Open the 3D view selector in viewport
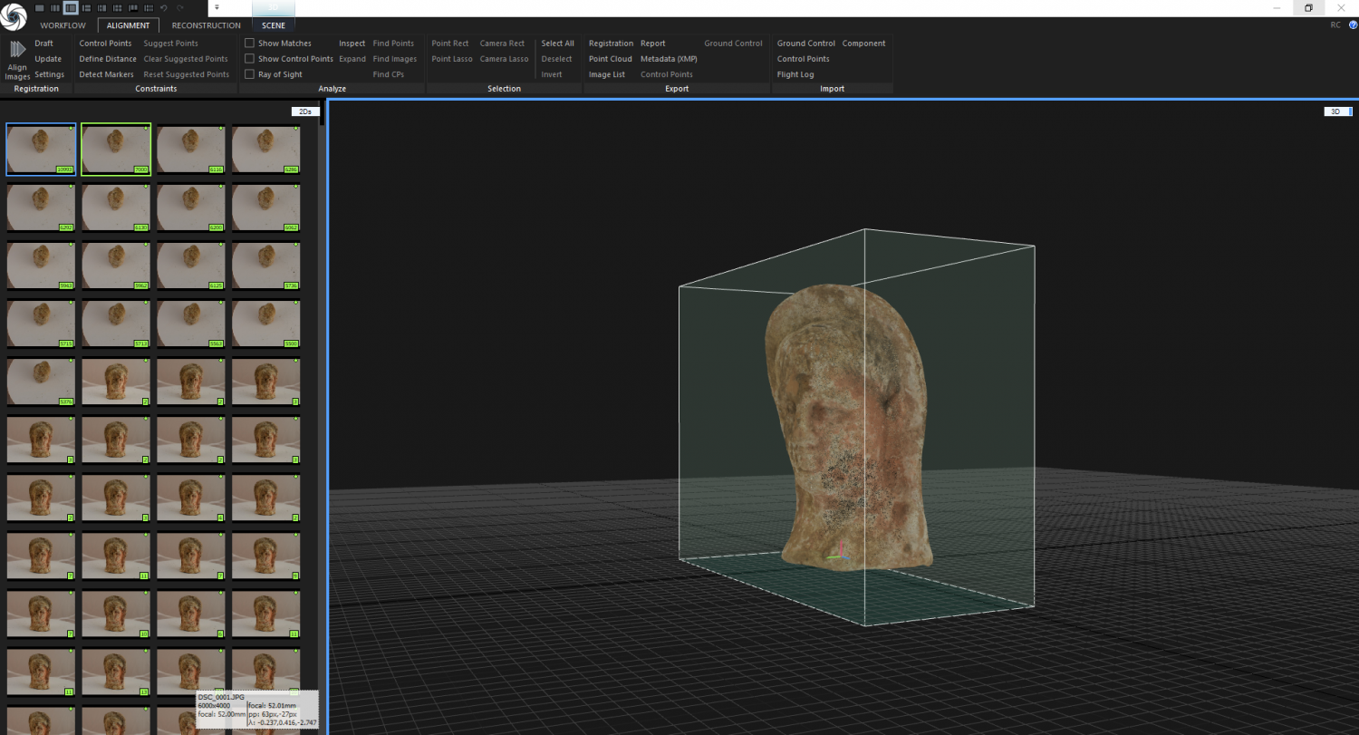This screenshot has width=1359, height=735. [x=1337, y=111]
